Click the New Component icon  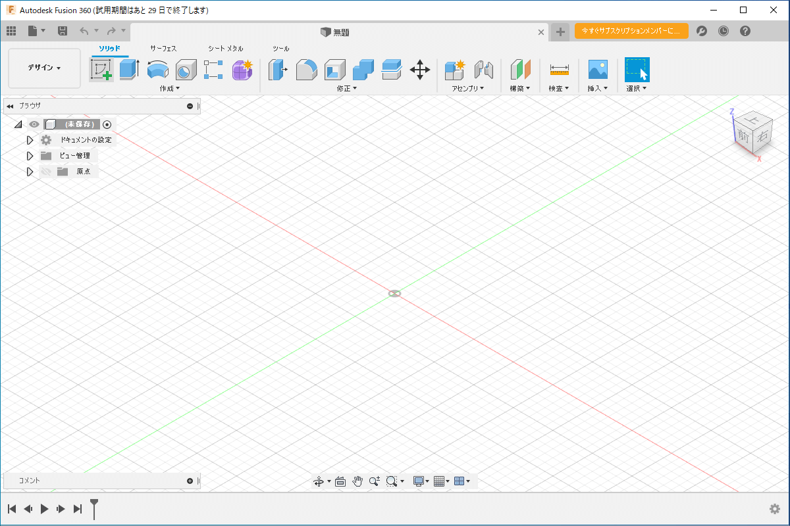456,70
